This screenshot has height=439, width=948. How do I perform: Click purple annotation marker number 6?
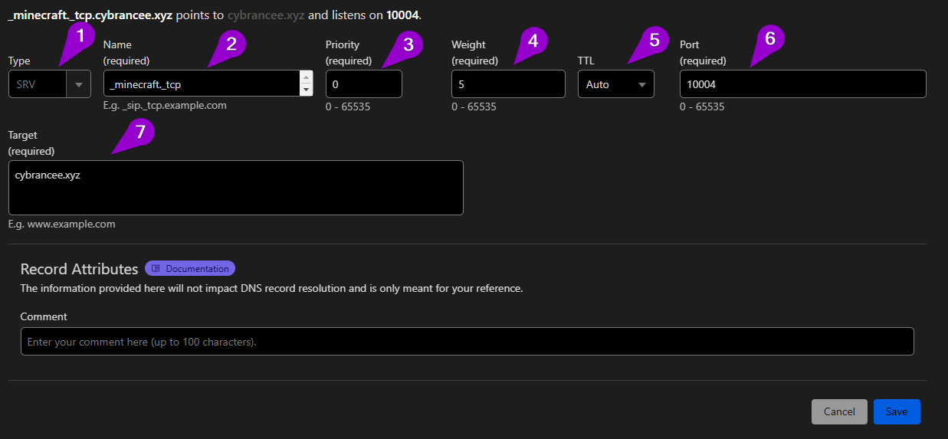(770, 38)
